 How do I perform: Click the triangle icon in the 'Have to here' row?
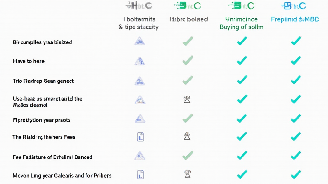tap(140, 61)
